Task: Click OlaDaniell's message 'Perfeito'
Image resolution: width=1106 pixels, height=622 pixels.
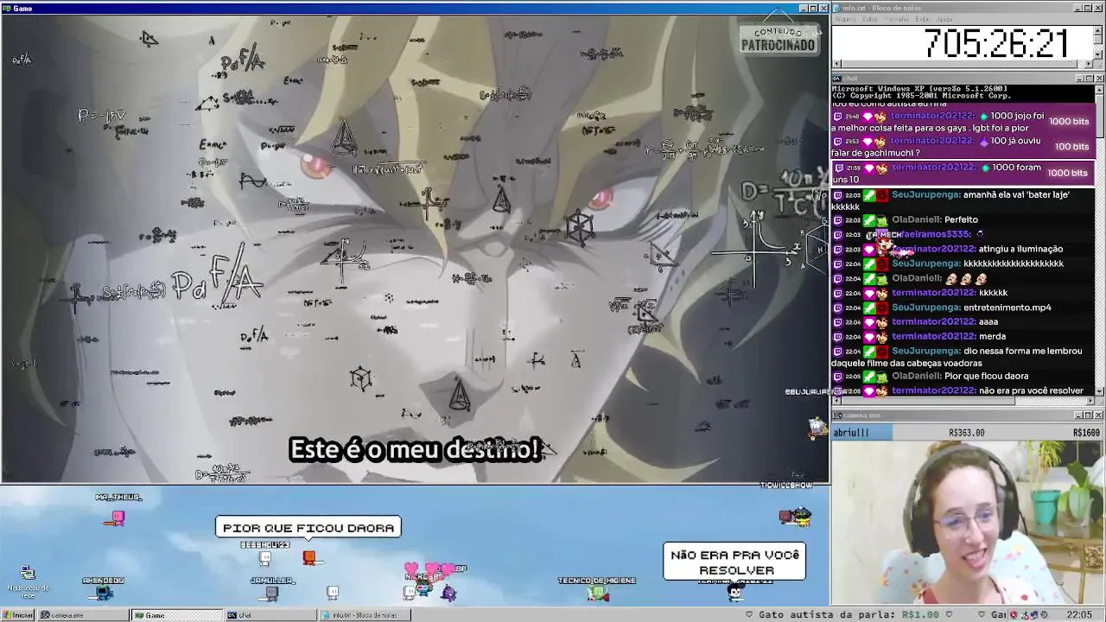Action: tap(961, 219)
